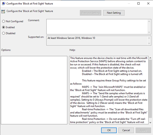Click 'At least Windows Server 2016, Windows 10' text

[71, 38]
